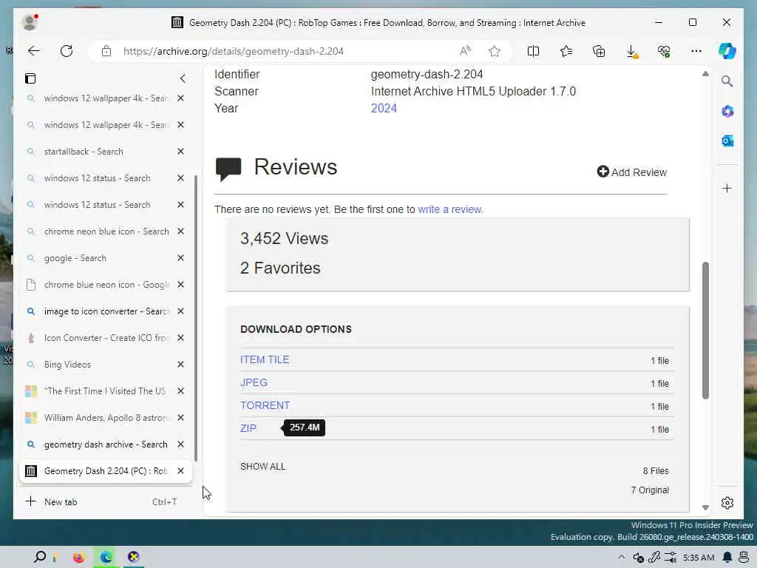Click the address bar URL
This screenshot has height=568, width=757.
[233, 51]
